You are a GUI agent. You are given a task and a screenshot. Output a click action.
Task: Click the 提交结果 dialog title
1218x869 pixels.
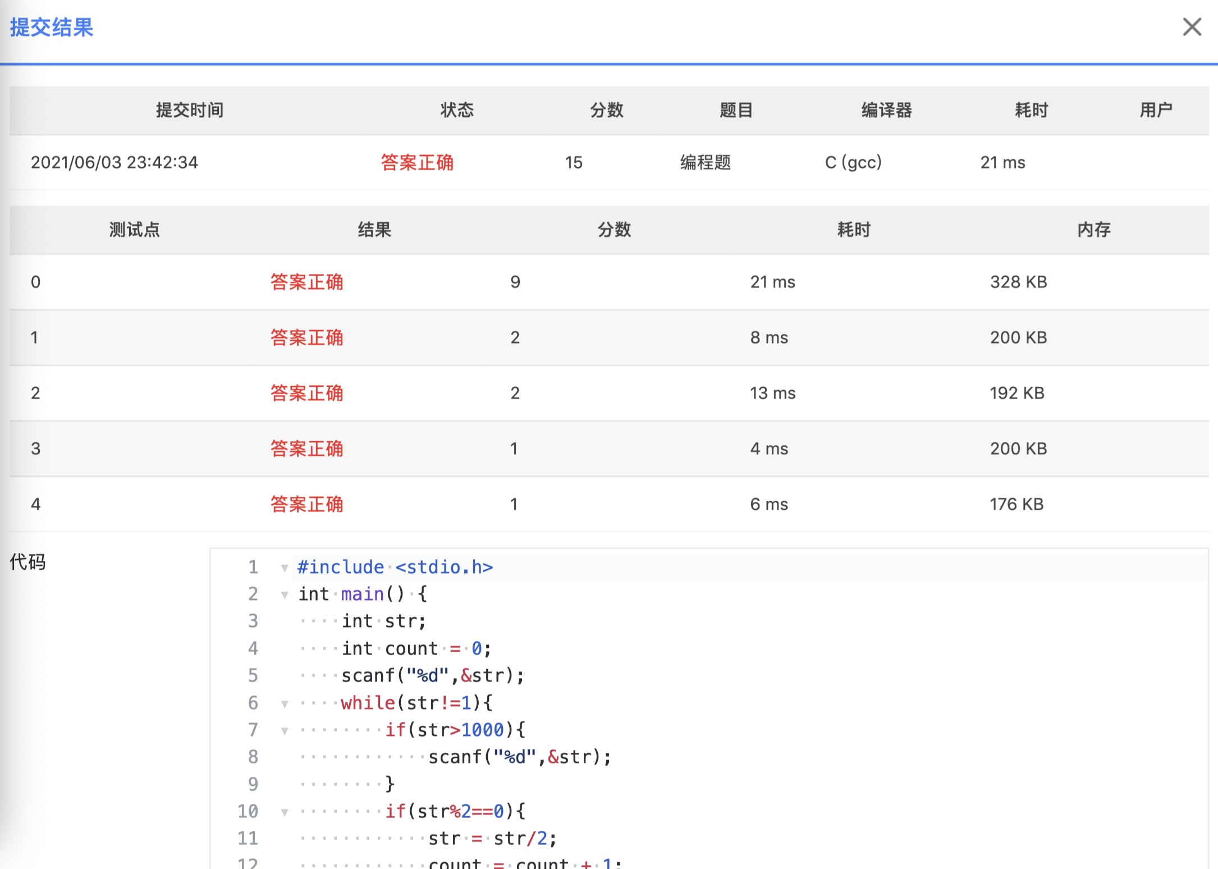[52, 27]
